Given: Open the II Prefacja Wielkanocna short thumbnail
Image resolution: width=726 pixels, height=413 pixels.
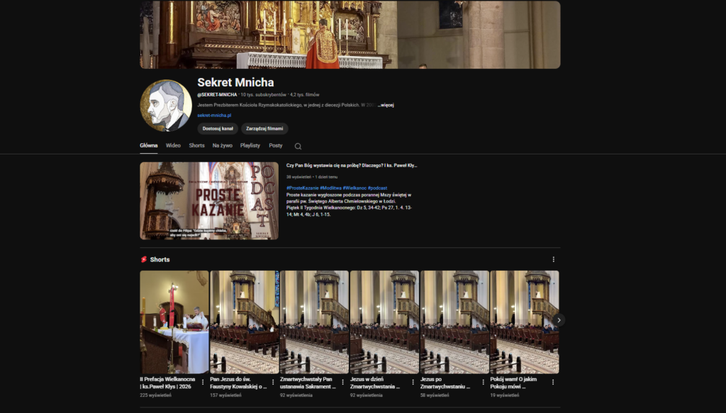Looking at the screenshot, I should click(x=174, y=322).
